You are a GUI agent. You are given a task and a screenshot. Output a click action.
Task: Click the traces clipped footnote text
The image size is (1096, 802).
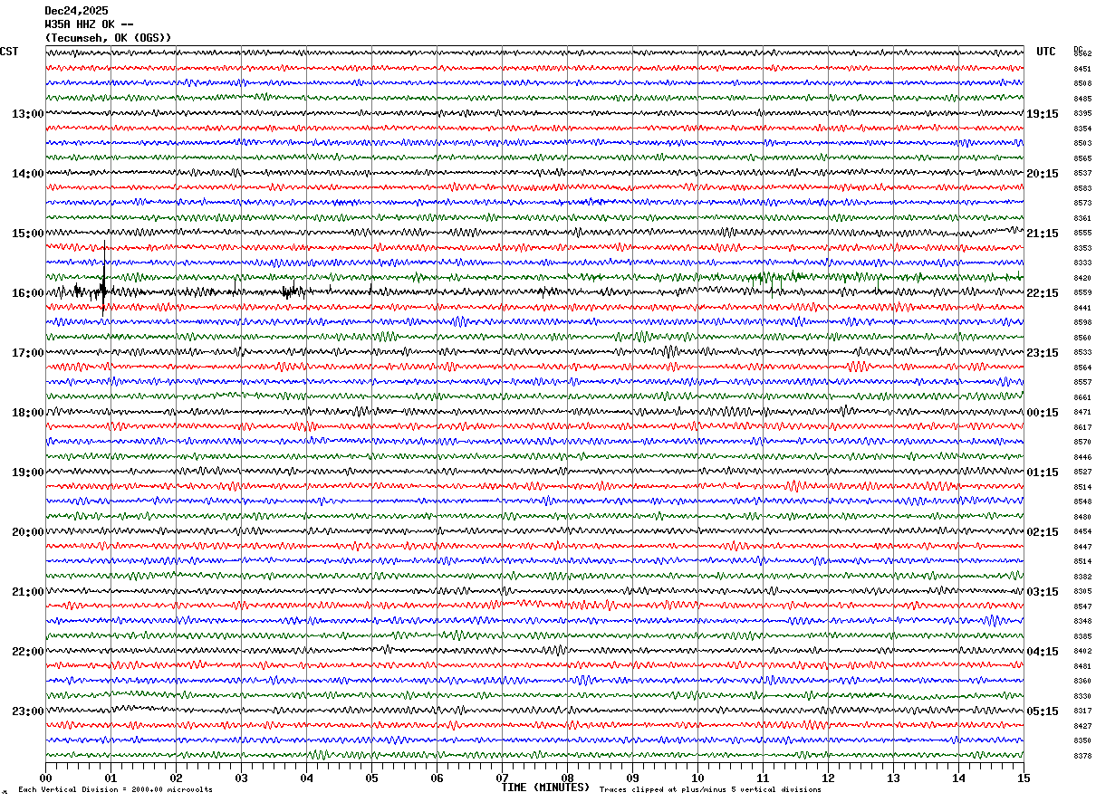710,790
